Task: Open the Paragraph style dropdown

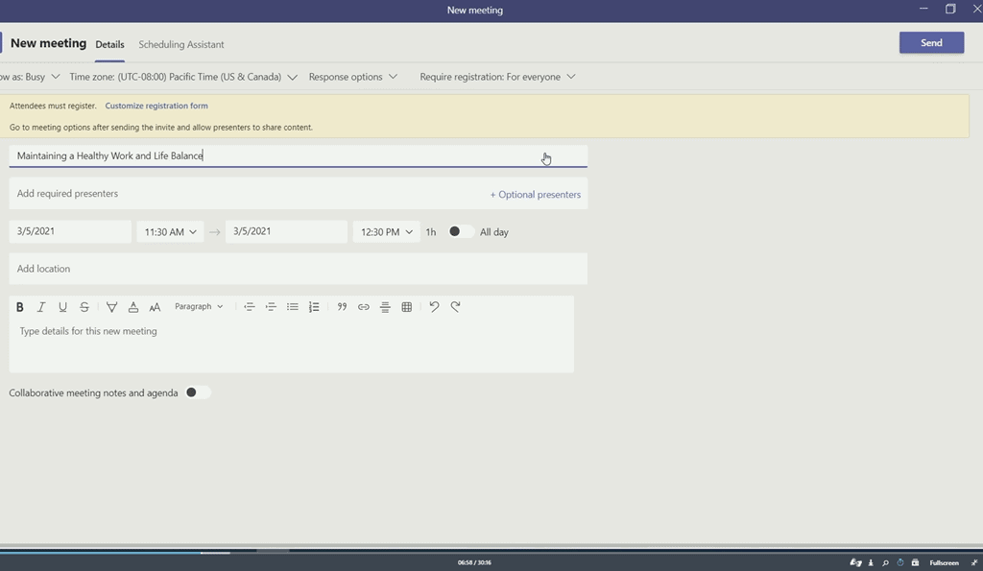Action: [x=199, y=307]
